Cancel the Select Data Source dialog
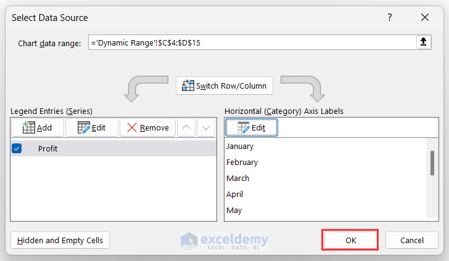This screenshot has height=261, width=449. 411,240
